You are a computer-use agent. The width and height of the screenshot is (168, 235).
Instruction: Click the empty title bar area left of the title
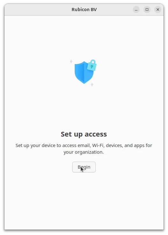(38, 10)
